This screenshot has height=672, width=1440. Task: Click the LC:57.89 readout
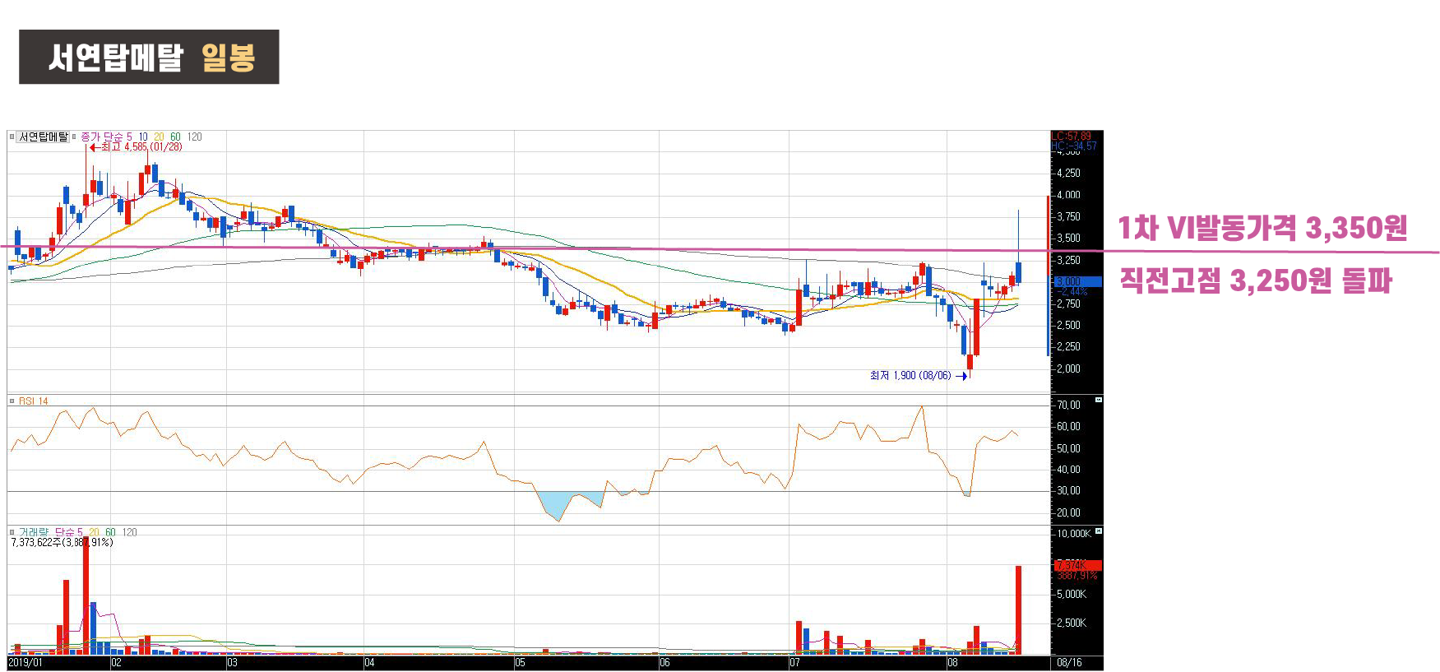1072,137
